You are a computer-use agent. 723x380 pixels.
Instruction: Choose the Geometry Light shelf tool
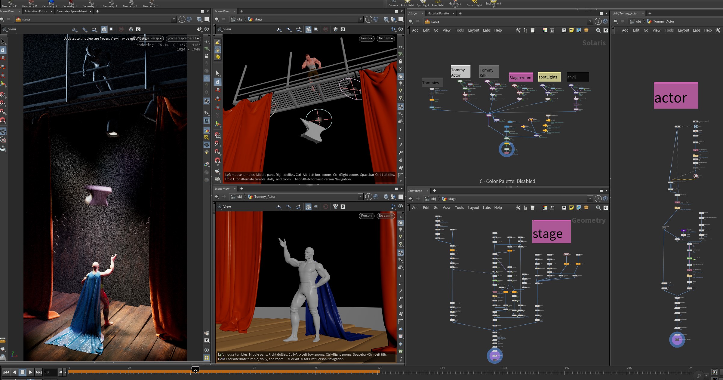(x=455, y=4)
